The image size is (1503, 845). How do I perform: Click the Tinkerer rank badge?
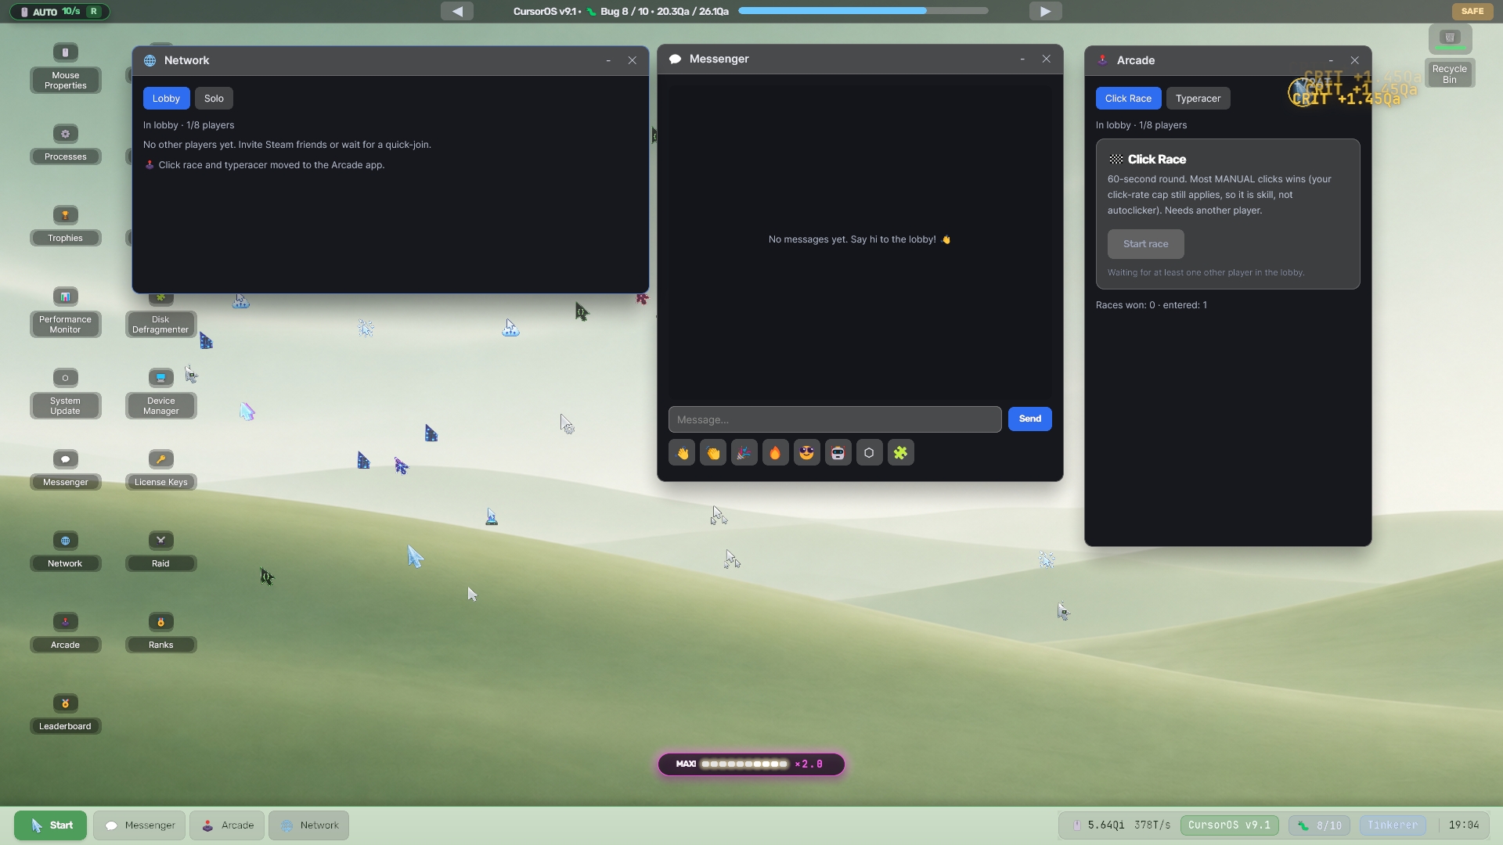point(1393,825)
